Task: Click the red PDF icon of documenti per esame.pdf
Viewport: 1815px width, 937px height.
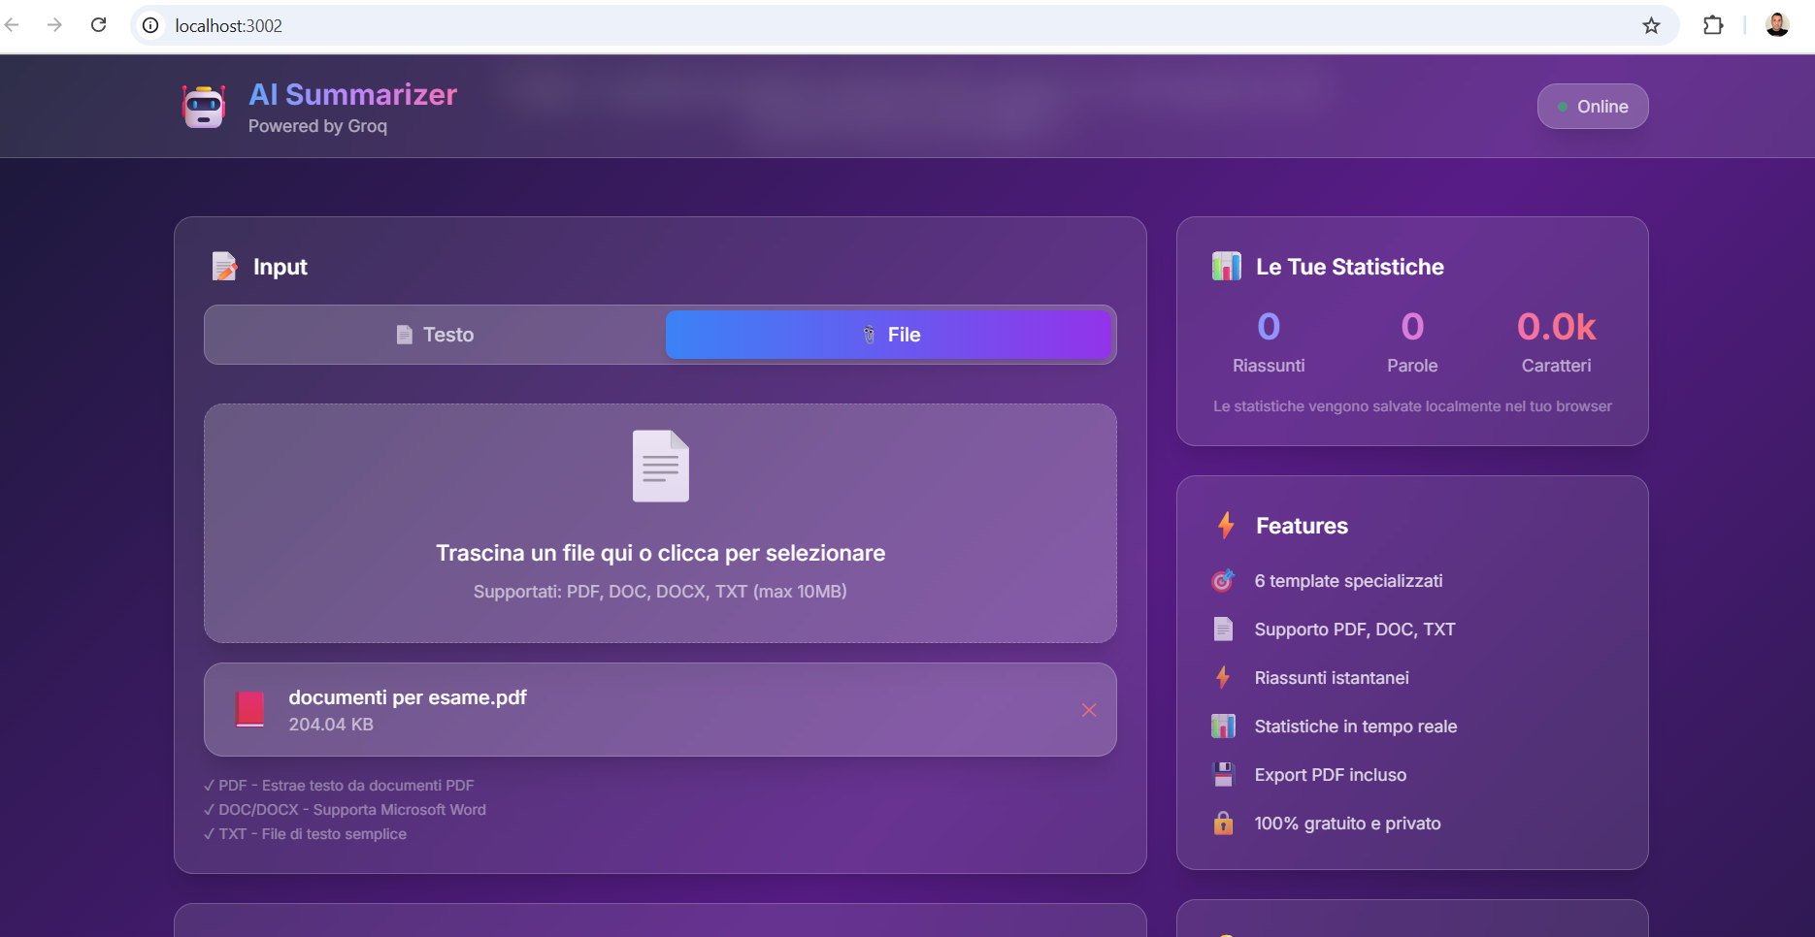Action: pyautogui.click(x=250, y=709)
